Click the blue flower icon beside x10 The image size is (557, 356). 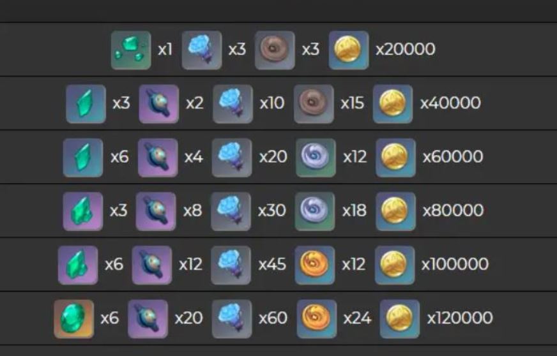[x=233, y=104]
